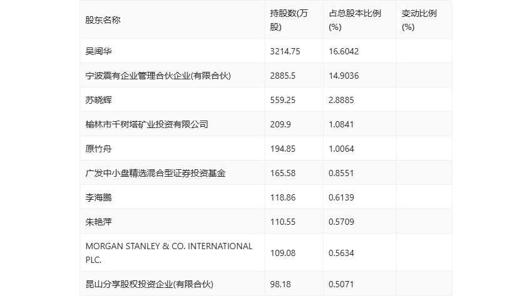Select the share count 165.58

[283, 173]
